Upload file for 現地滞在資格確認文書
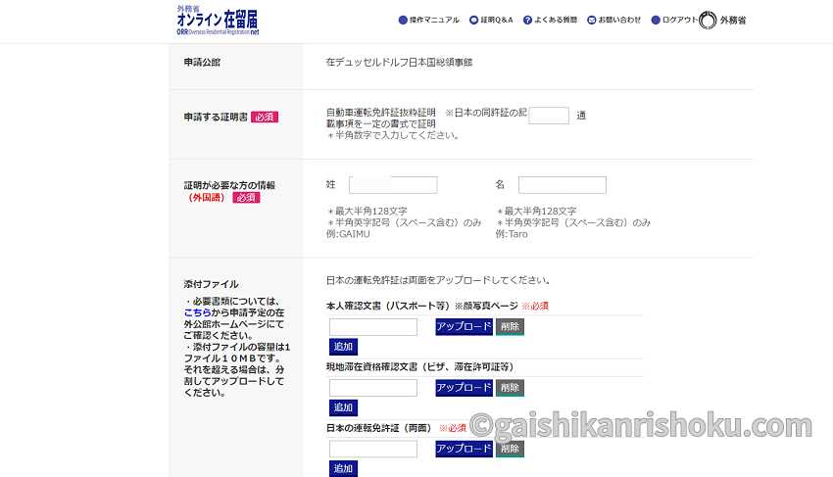The height and width of the screenshot is (477, 833). click(x=464, y=388)
